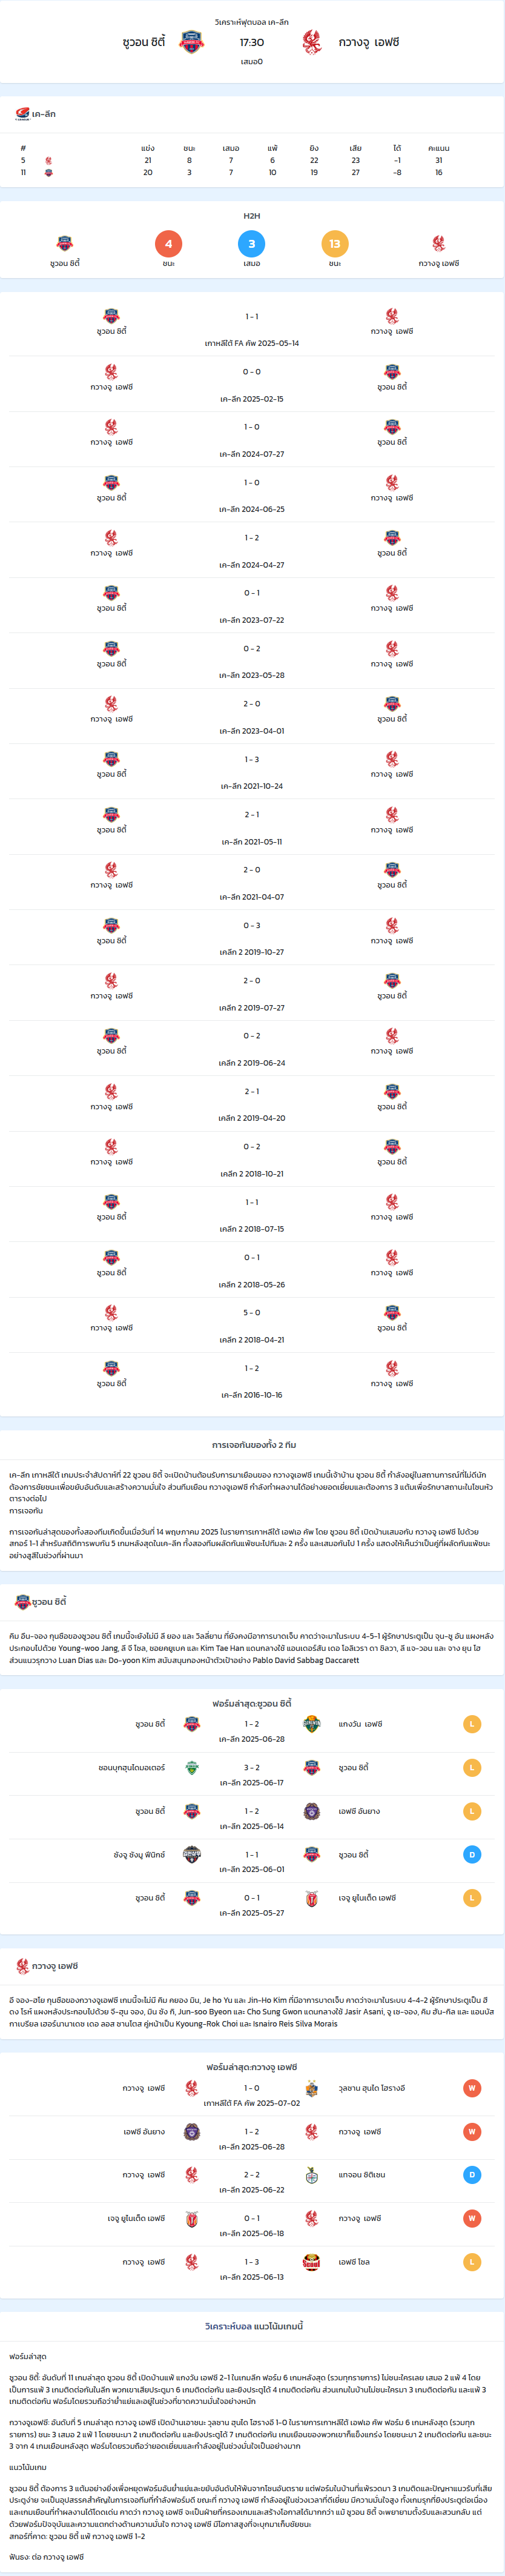Open the 5-0 K League 2 match from 2018-04-21
Viewport: 505px width, 2576px height.
(x=252, y=1325)
